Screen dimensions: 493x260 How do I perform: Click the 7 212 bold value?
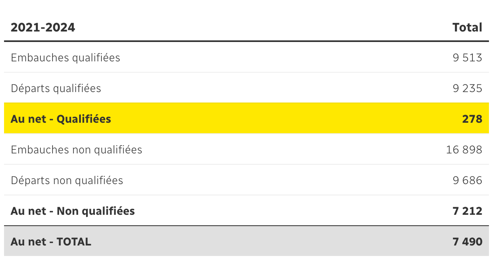tap(467, 211)
